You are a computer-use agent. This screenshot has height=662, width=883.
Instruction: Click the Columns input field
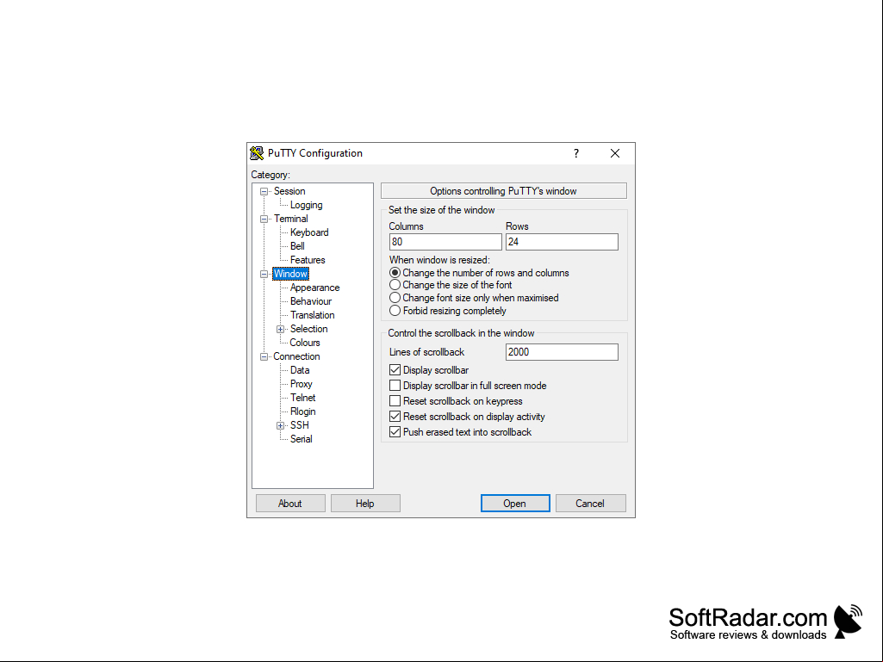[445, 242]
